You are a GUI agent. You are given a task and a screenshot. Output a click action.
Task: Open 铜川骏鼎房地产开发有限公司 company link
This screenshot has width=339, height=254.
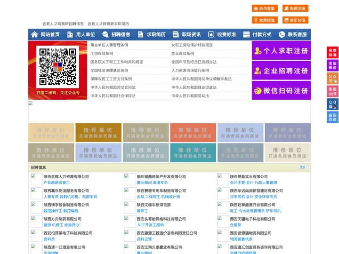(161, 176)
